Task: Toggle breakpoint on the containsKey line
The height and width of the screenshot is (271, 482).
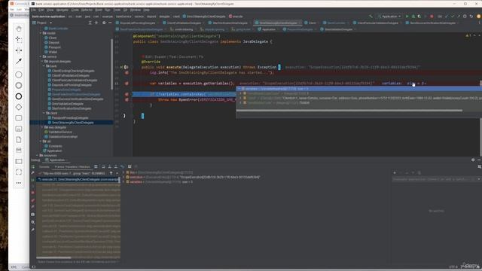Action: tap(127, 94)
